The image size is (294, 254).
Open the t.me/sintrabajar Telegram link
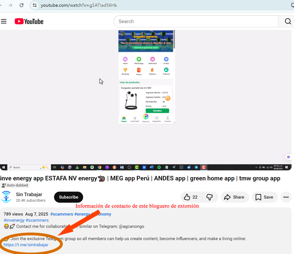(26, 245)
